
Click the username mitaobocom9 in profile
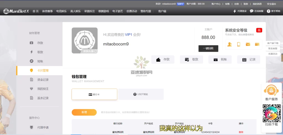[x=116, y=44]
